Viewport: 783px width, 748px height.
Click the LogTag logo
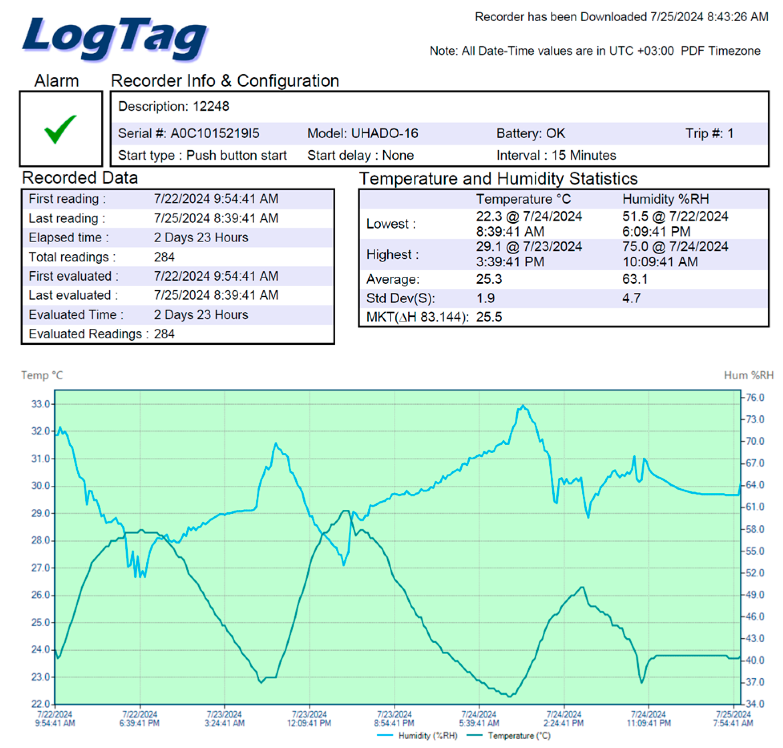(x=115, y=39)
